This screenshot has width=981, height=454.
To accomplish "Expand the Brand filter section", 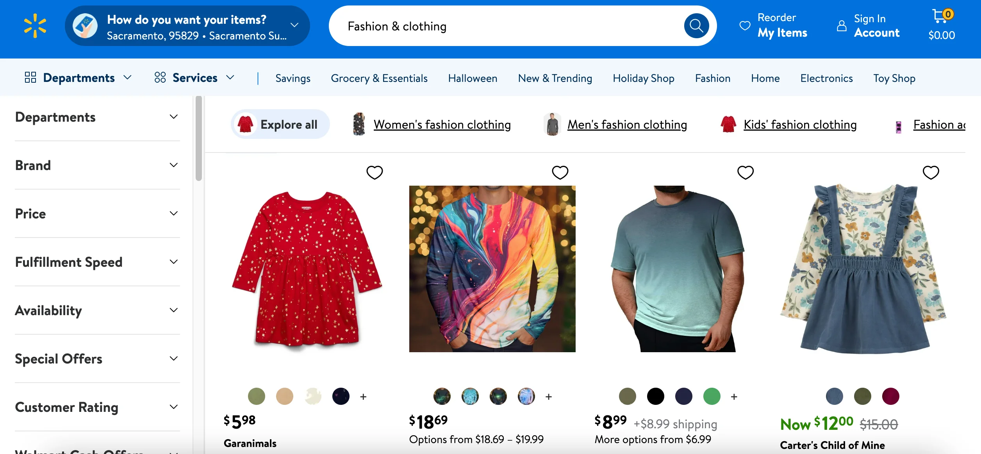I will 96,165.
